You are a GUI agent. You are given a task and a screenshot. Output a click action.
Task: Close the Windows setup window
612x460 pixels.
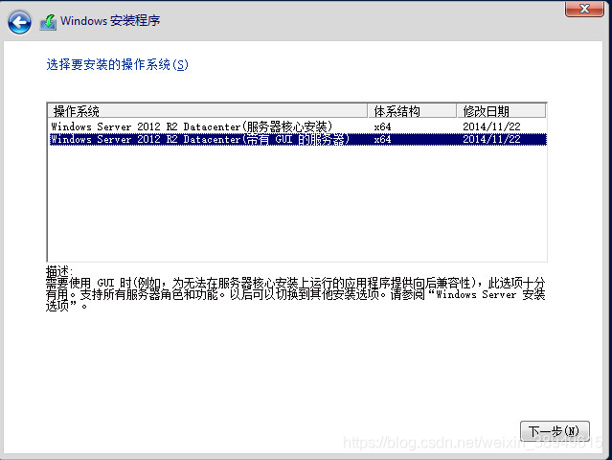pyautogui.click(x=584, y=9)
